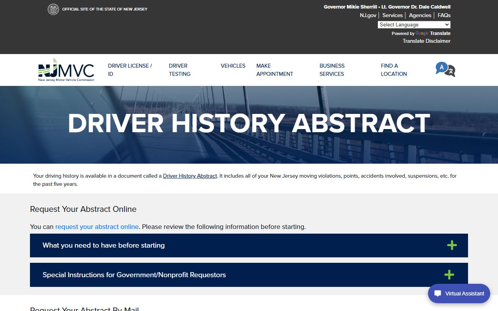Open the Services link in the header
This screenshot has height=311, width=498.
click(x=392, y=15)
